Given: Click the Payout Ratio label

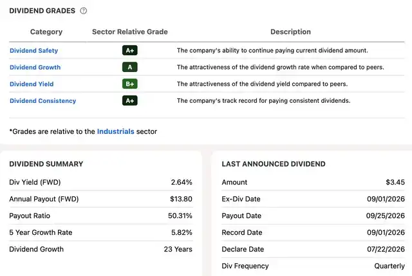Looking at the screenshot, I should pos(30,216).
